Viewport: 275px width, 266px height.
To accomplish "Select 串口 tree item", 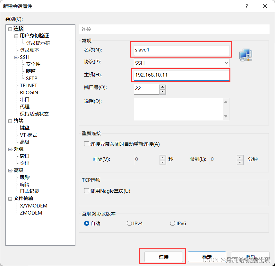I will tap(25, 99).
